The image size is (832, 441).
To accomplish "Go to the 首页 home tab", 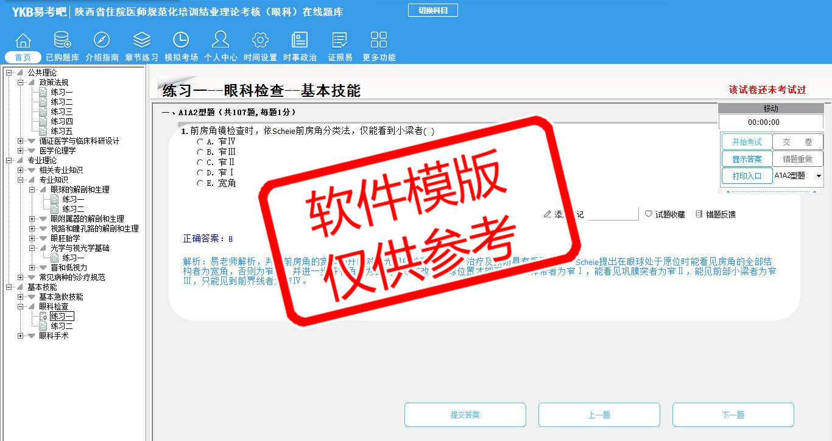I will click(x=23, y=57).
